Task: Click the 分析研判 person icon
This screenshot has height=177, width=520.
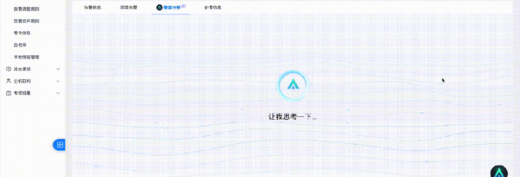Action: tap(9, 81)
